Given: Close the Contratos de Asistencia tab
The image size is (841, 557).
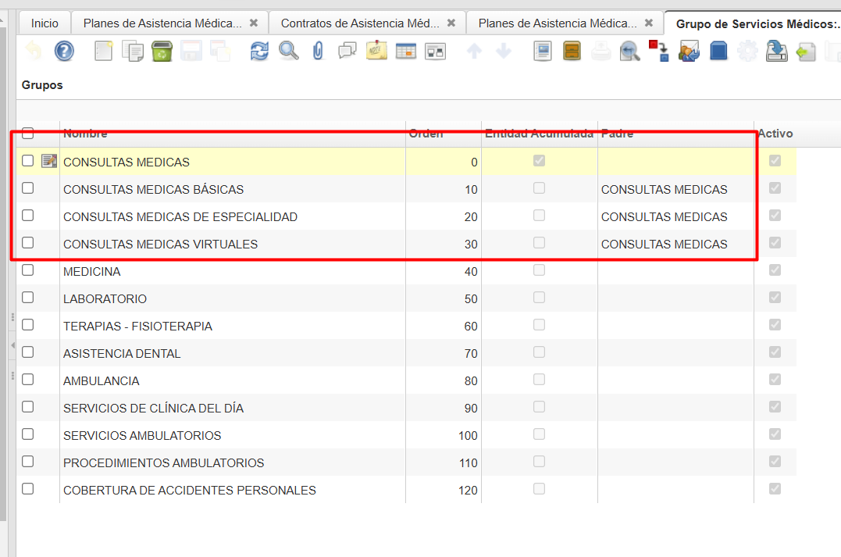Looking at the screenshot, I should (x=451, y=23).
